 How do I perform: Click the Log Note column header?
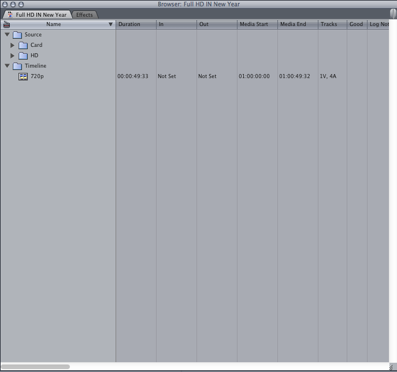click(379, 24)
